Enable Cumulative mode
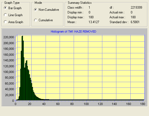 pos(36,20)
